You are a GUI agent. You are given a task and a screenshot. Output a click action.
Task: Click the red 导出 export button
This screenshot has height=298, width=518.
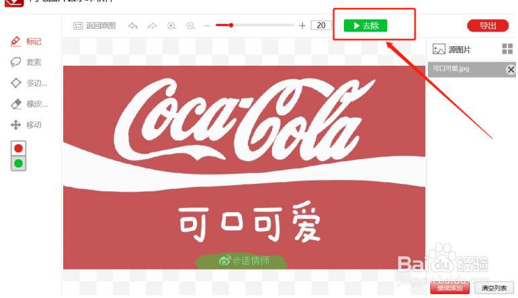tap(488, 26)
